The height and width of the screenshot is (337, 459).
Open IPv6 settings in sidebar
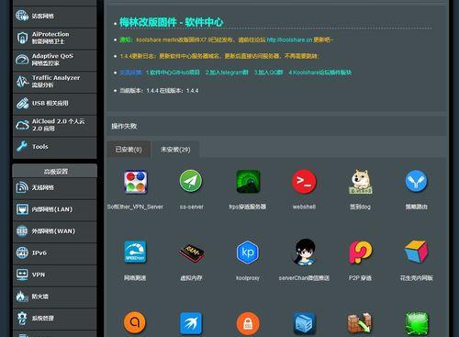click(x=55, y=253)
